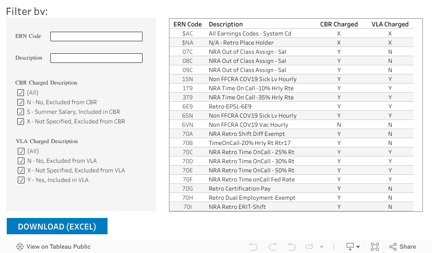The height and width of the screenshot is (253, 432).
Task: Click 70H code cell
Action: coord(188,198)
